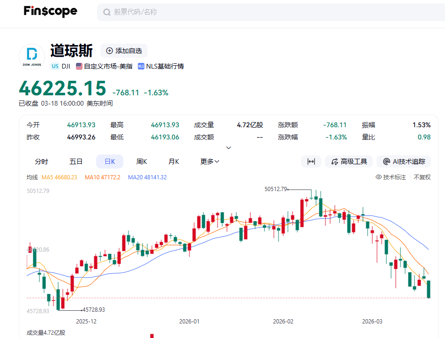
Task: Click the 均线 label
Action: (x=32, y=177)
